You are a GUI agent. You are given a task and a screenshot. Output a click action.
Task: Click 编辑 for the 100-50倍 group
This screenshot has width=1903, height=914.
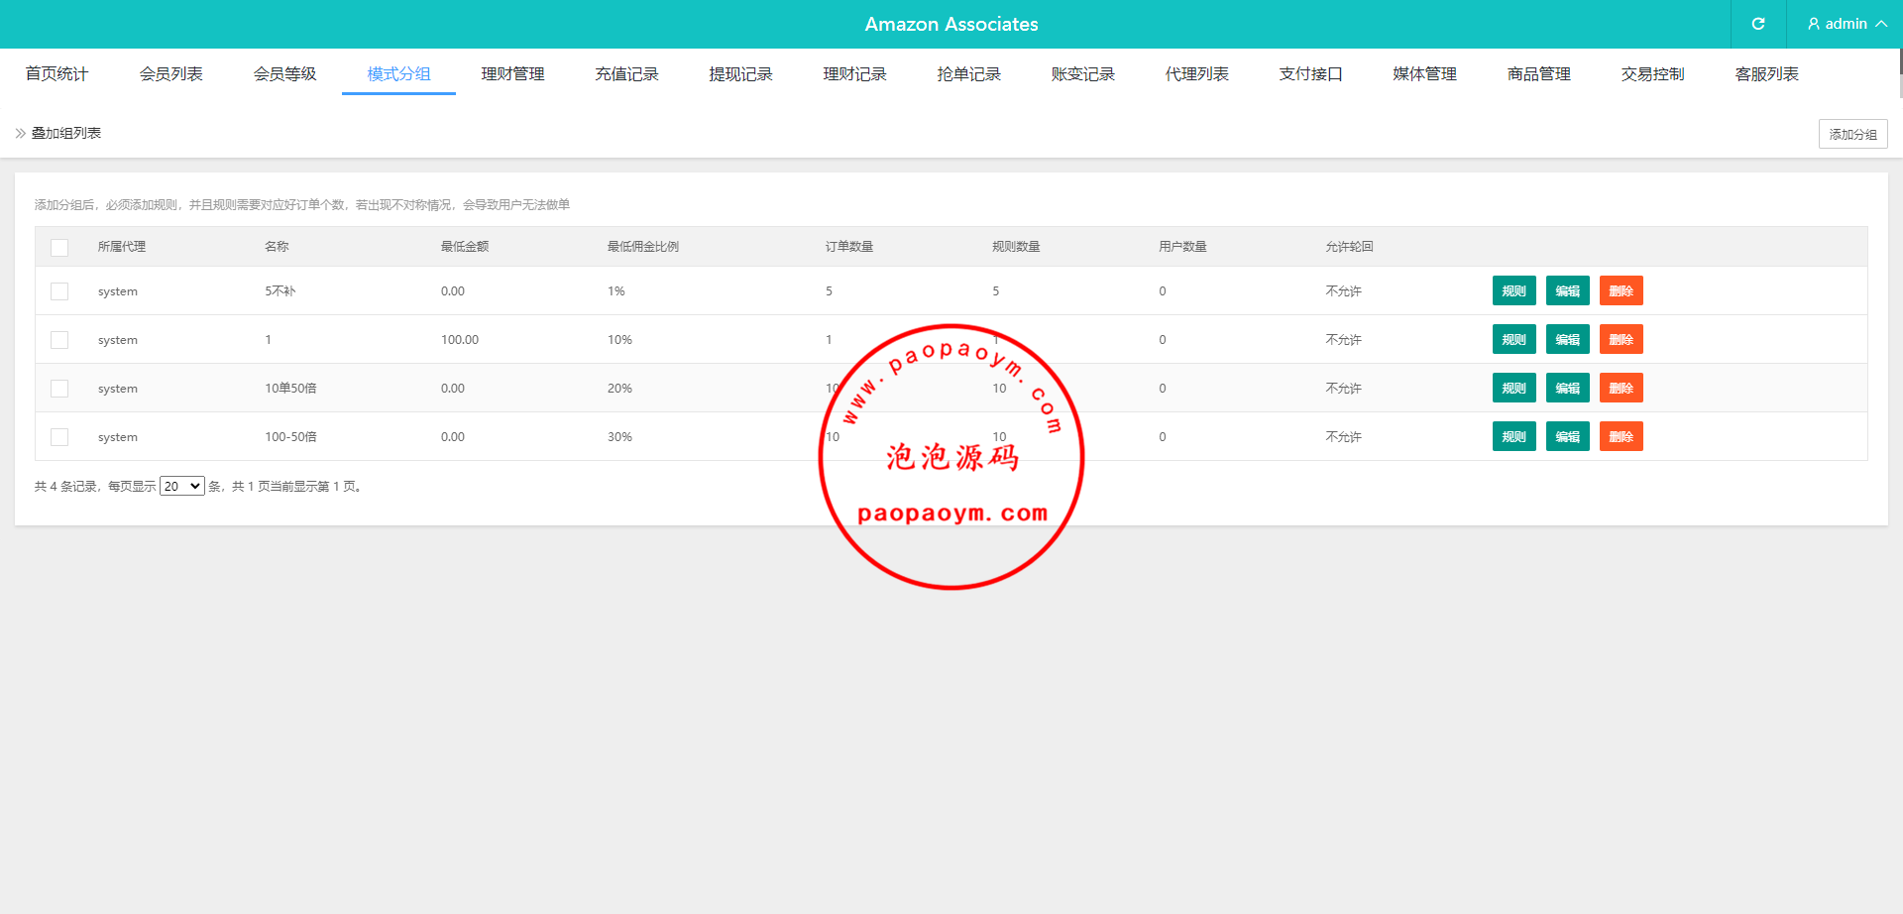pos(1567,436)
